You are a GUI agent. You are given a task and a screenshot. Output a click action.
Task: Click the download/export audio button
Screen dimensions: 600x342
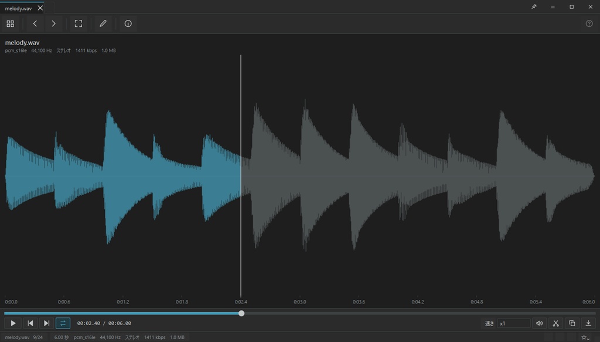click(x=588, y=323)
